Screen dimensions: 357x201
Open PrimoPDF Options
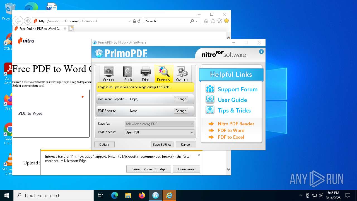104,145
